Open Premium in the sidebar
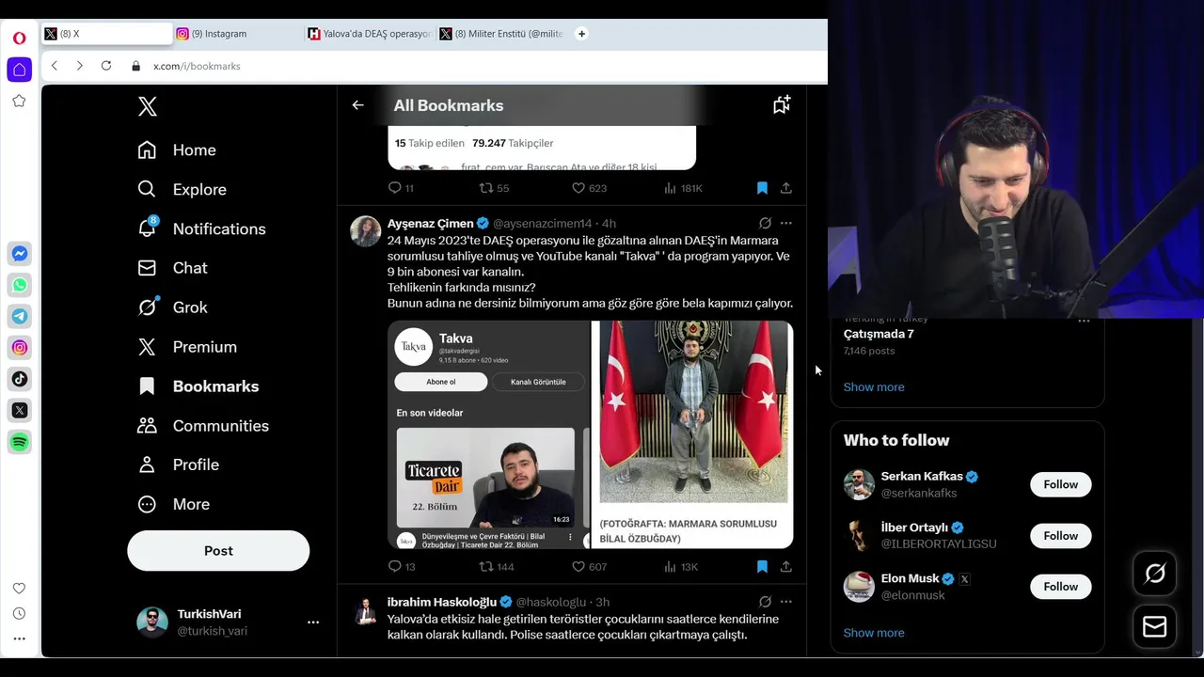The image size is (1204, 677). 186,347
